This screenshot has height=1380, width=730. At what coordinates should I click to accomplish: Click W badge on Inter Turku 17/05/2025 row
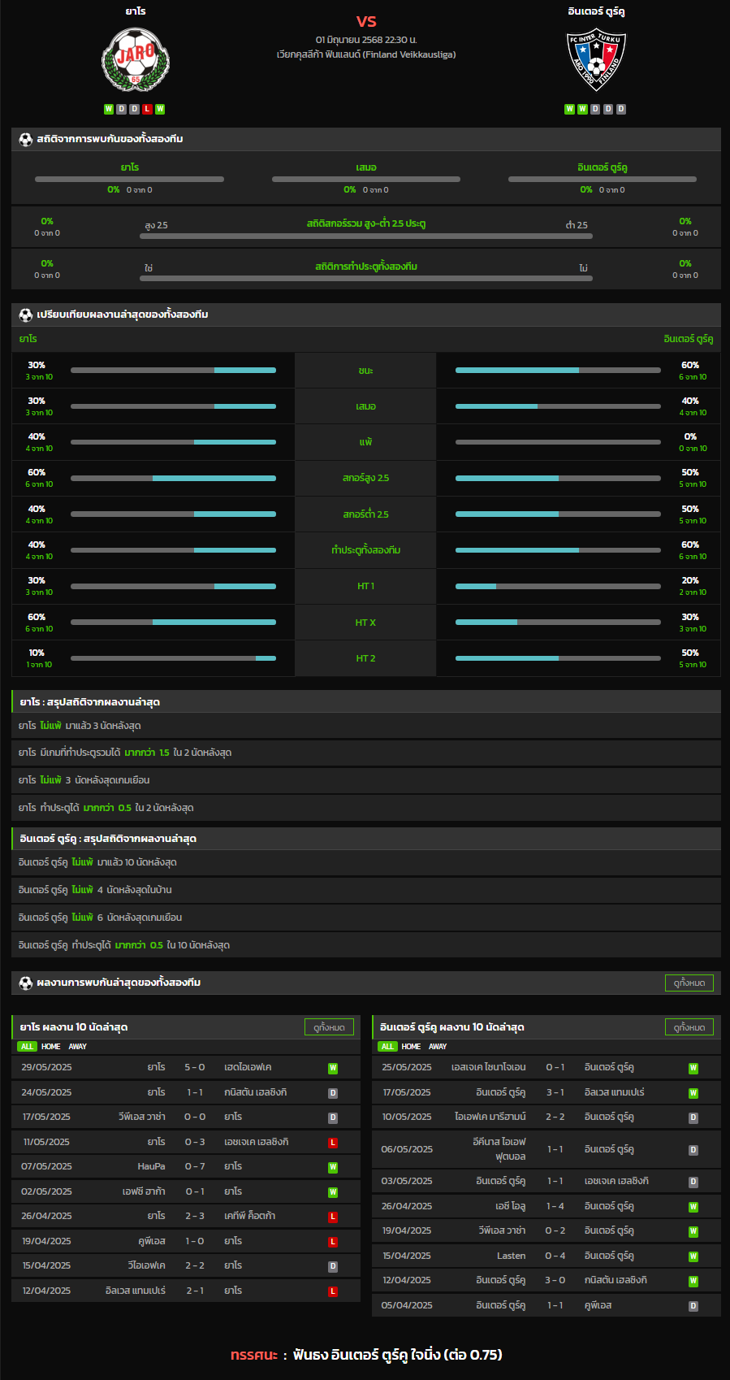pos(693,1093)
